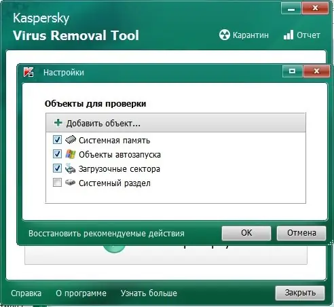Click the radiation Quarantine icon

coord(225,35)
